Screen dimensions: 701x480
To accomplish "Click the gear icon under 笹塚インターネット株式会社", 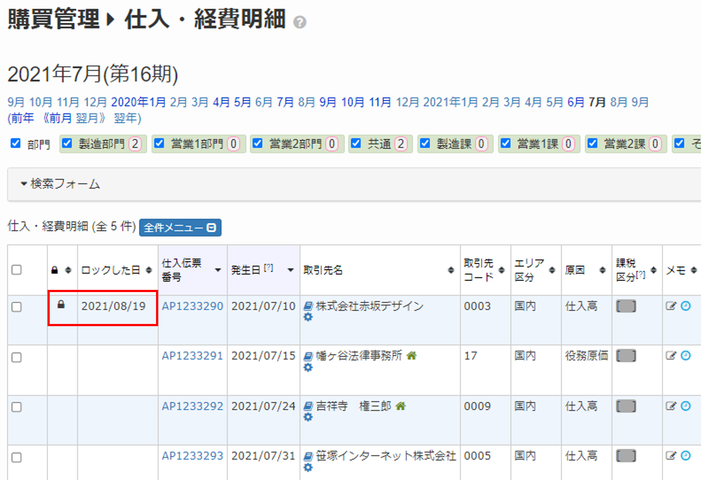I will point(308,467).
